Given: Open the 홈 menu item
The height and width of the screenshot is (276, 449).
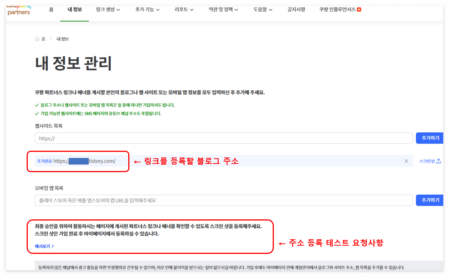Looking at the screenshot, I should (51, 9).
